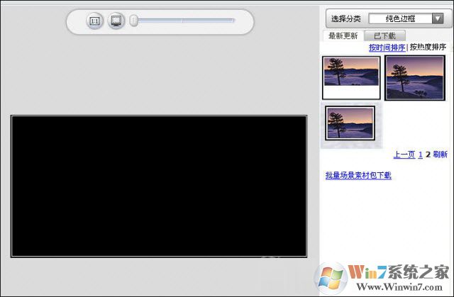Click the 刷新 refresh link

pos(440,155)
